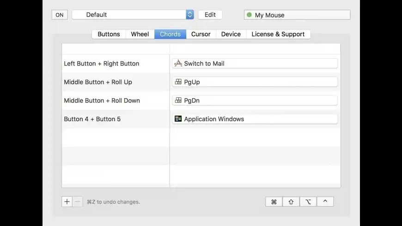
Task: Click the green My Mouse status indicator
Action: click(249, 15)
